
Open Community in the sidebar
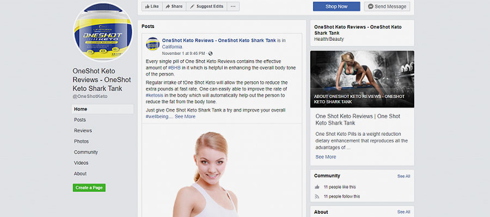(x=86, y=152)
